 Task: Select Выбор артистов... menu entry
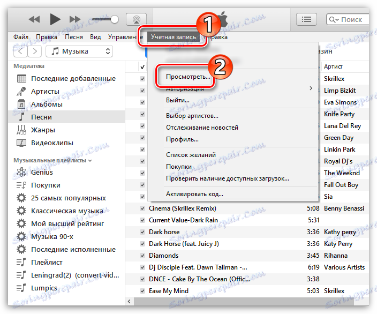tap(192, 116)
